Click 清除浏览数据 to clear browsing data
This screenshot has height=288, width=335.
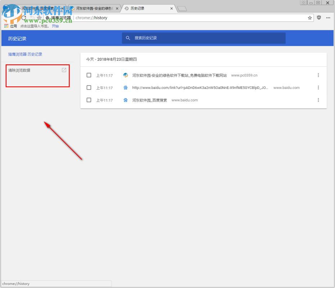(x=19, y=70)
